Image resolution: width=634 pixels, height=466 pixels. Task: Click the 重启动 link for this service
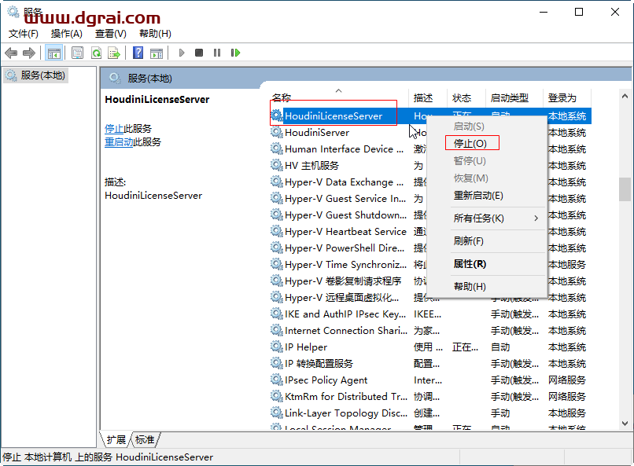(x=119, y=142)
